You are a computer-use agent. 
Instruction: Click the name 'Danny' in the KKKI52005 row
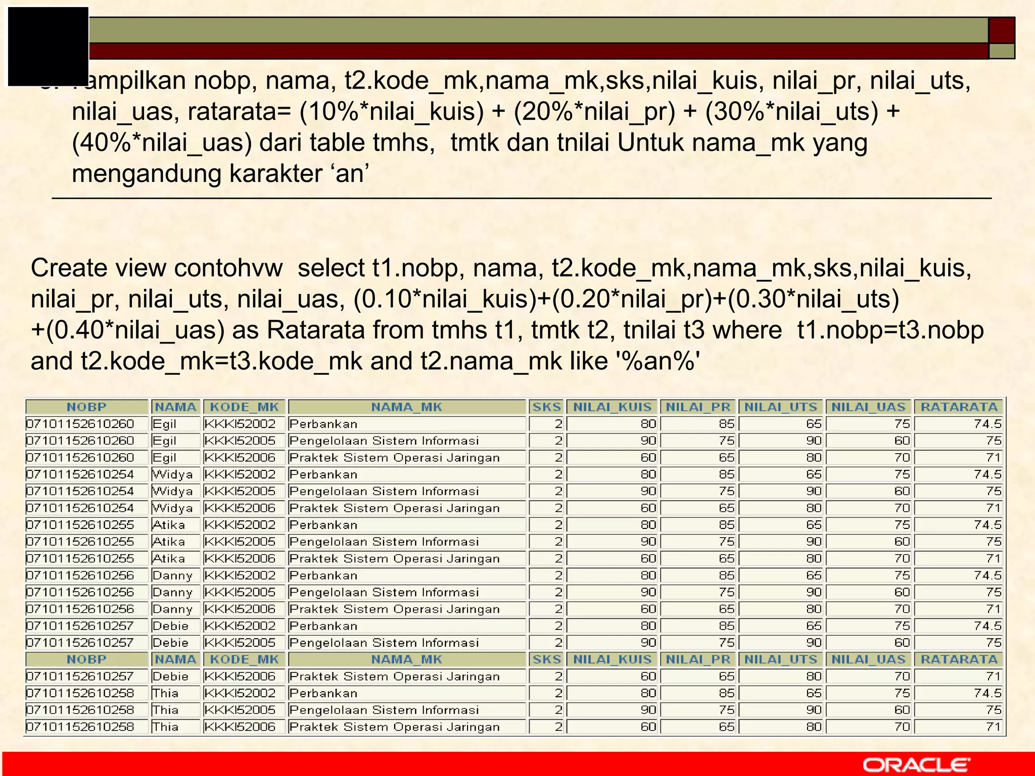coord(172,592)
